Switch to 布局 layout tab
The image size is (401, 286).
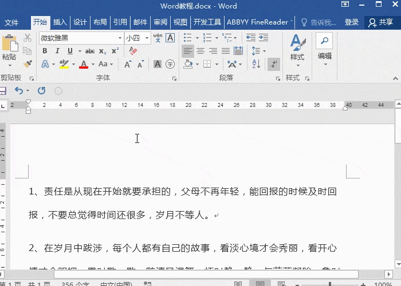[x=100, y=22]
